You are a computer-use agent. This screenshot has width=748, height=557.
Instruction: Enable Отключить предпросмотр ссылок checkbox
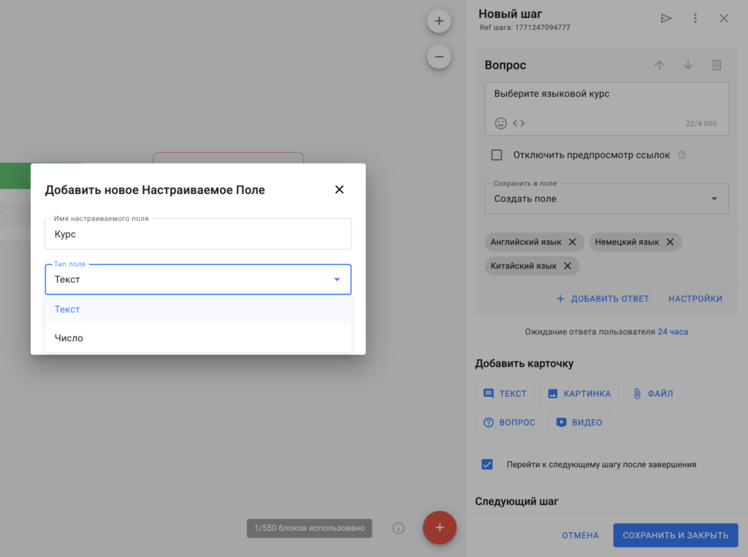pos(497,155)
